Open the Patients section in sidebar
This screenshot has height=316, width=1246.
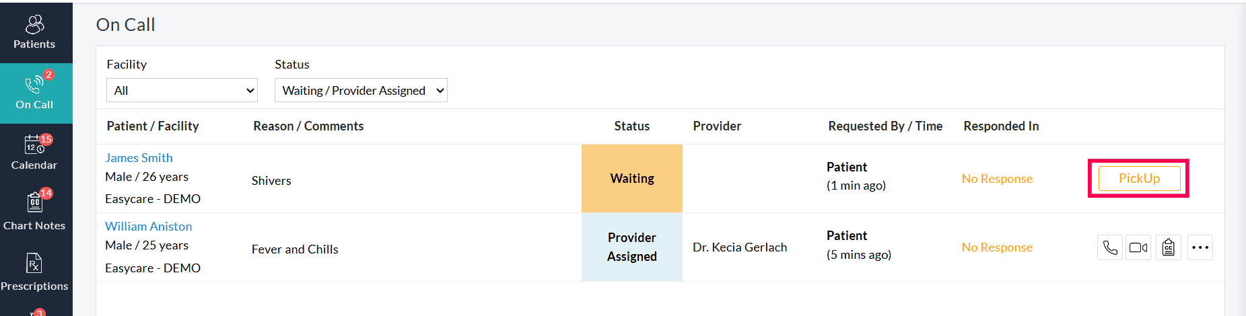tap(34, 32)
